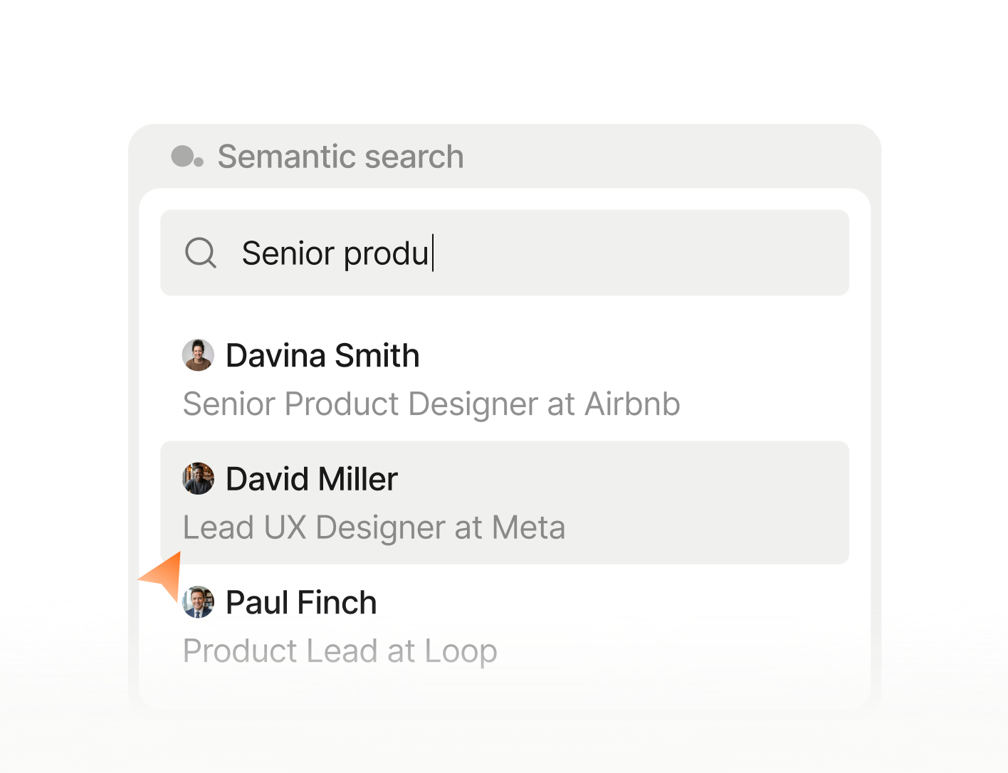This screenshot has height=773, width=1008.
Task: Select Davina Smith's profile avatar
Action: [198, 355]
